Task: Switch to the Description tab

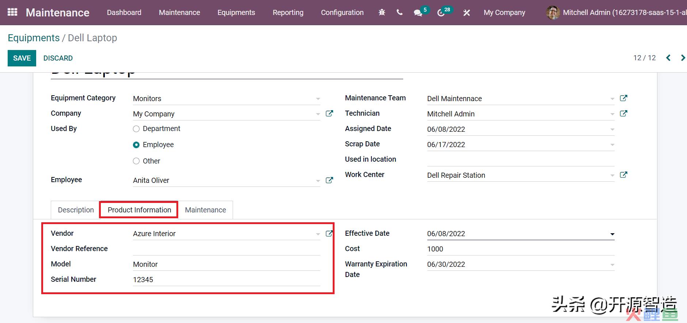Action: point(76,210)
